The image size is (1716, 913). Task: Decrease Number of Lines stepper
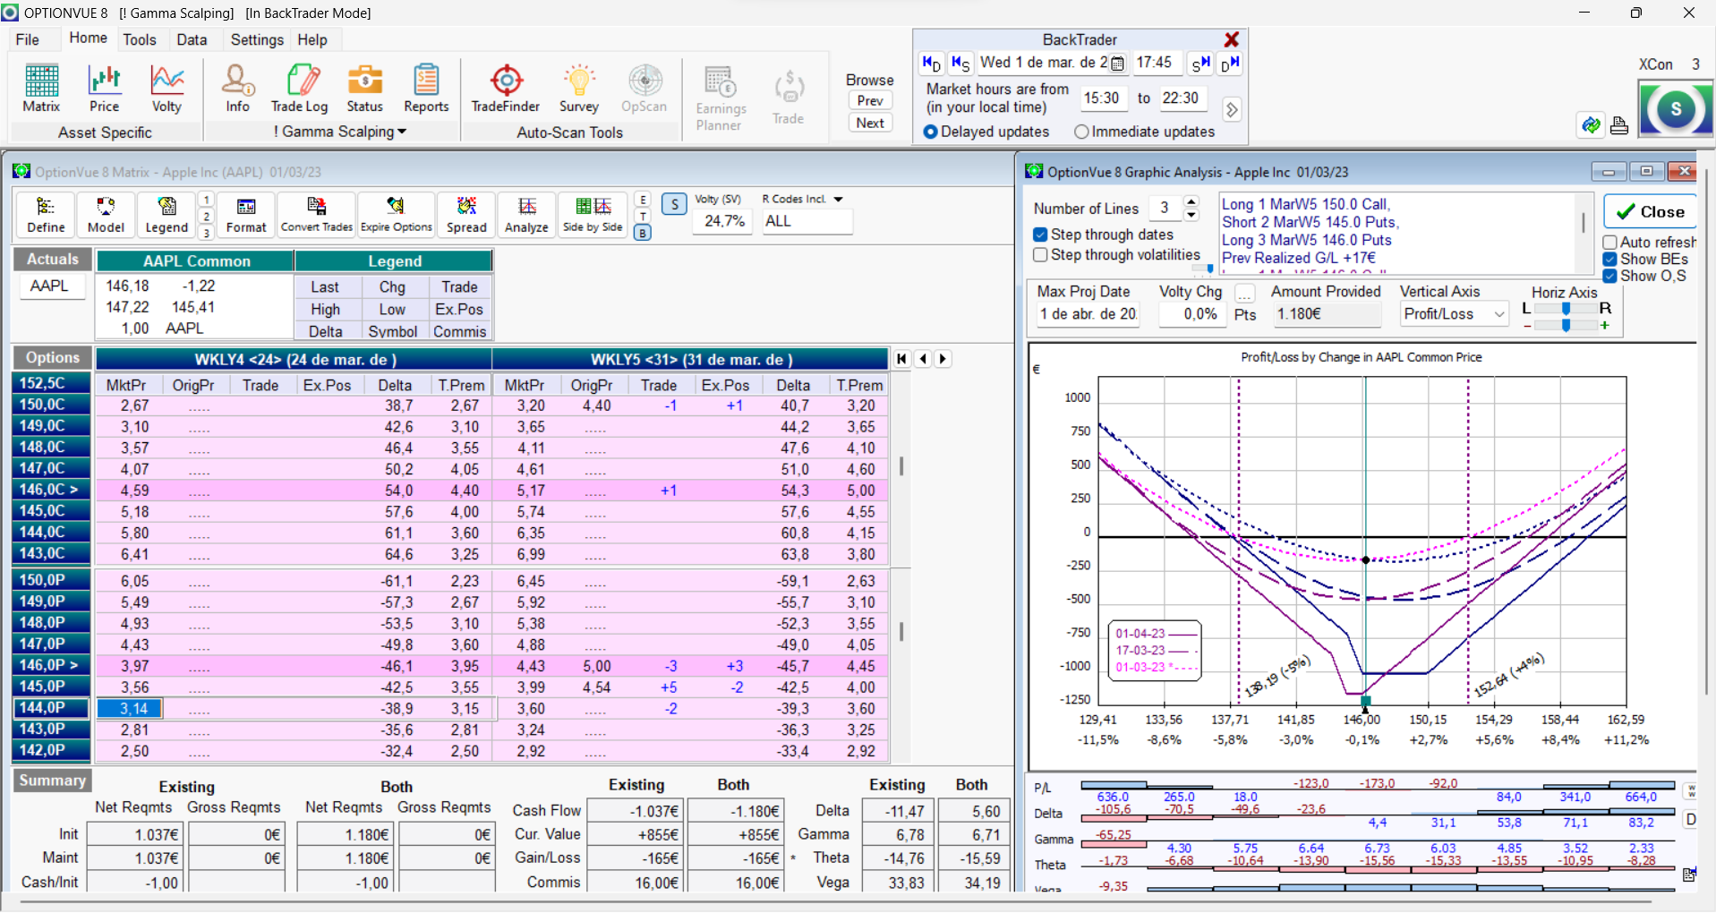point(1191,215)
